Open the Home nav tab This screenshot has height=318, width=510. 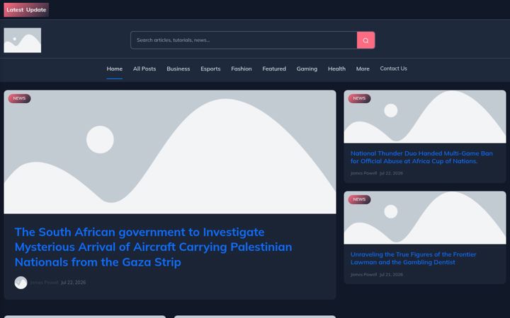click(x=115, y=69)
